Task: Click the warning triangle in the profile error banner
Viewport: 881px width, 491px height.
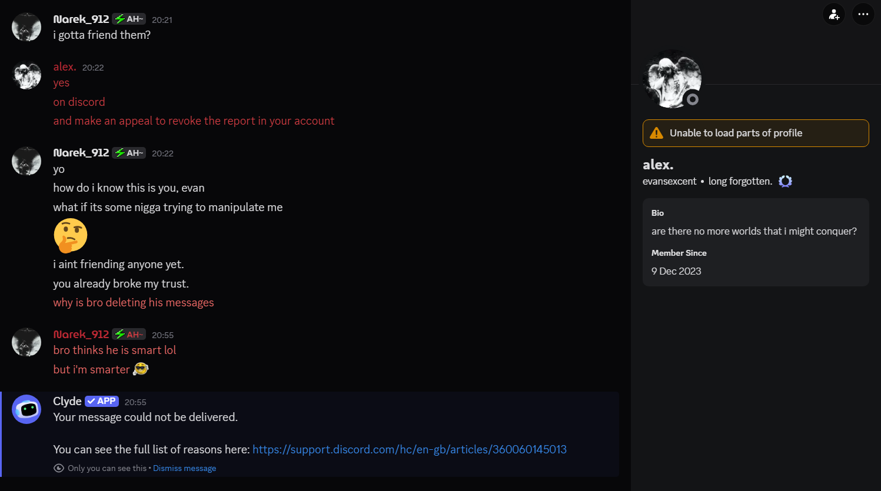Action: tap(655, 133)
